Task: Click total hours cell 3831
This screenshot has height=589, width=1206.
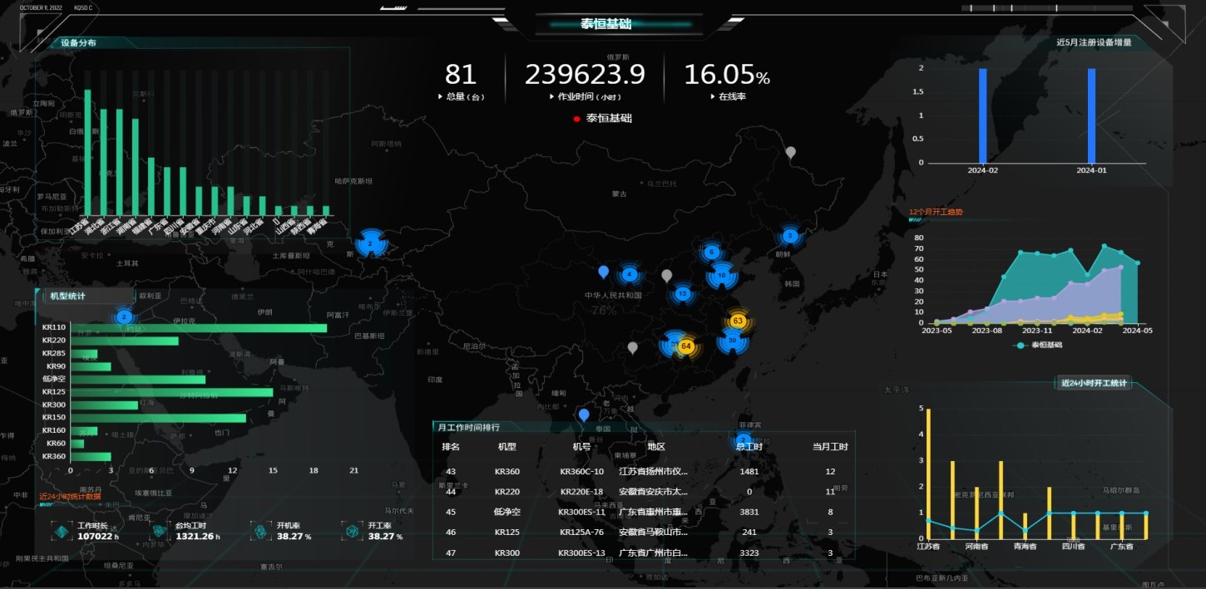Action: pos(750,512)
